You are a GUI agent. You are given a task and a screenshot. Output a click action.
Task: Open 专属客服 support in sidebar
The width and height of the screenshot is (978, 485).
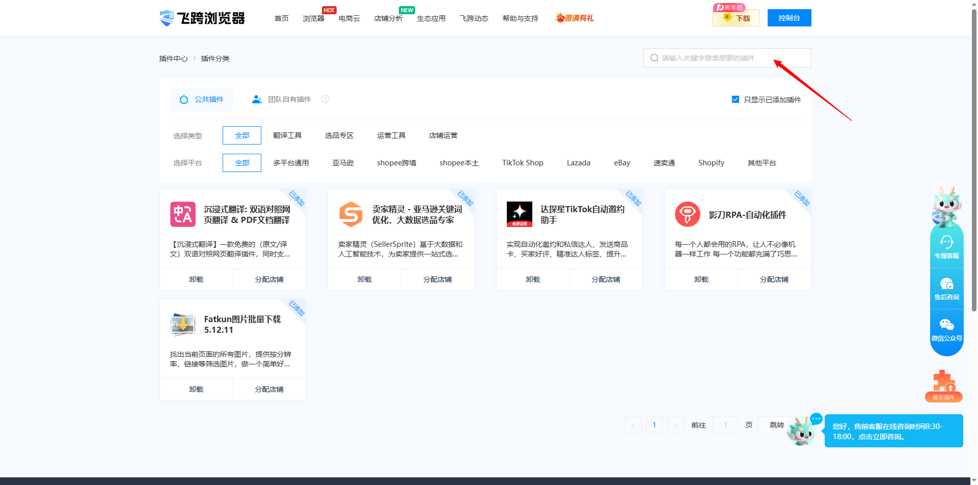(946, 247)
